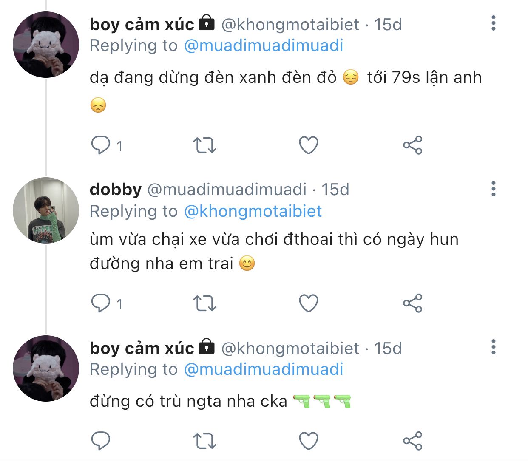The width and height of the screenshot is (528, 462).
Task: Retweet dobby's tweet about chơi đthoai
Action: click(x=204, y=303)
